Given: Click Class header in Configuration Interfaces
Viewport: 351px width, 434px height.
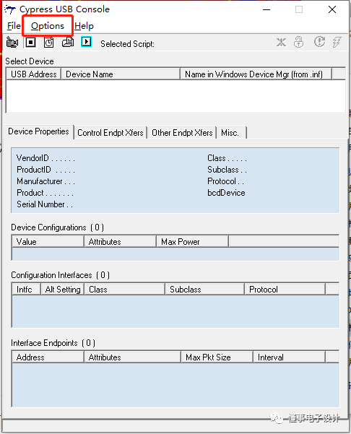Looking at the screenshot, I should pos(124,290).
